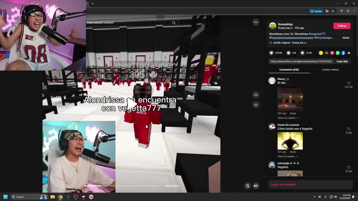Open kuaaatop's profile avatar
Viewport: 358px width, 201px height.
[x=272, y=26]
